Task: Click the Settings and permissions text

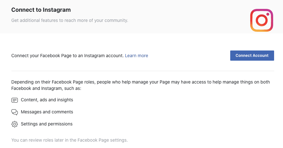Action: pos(46,124)
